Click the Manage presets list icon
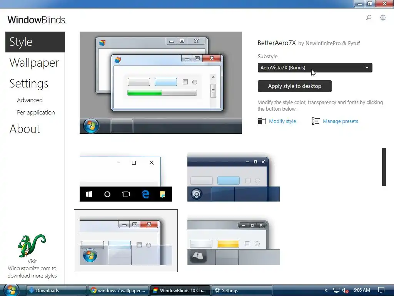 (x=316, y=121)
